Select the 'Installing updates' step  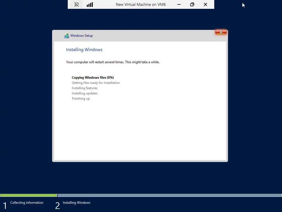pos(85,93)
